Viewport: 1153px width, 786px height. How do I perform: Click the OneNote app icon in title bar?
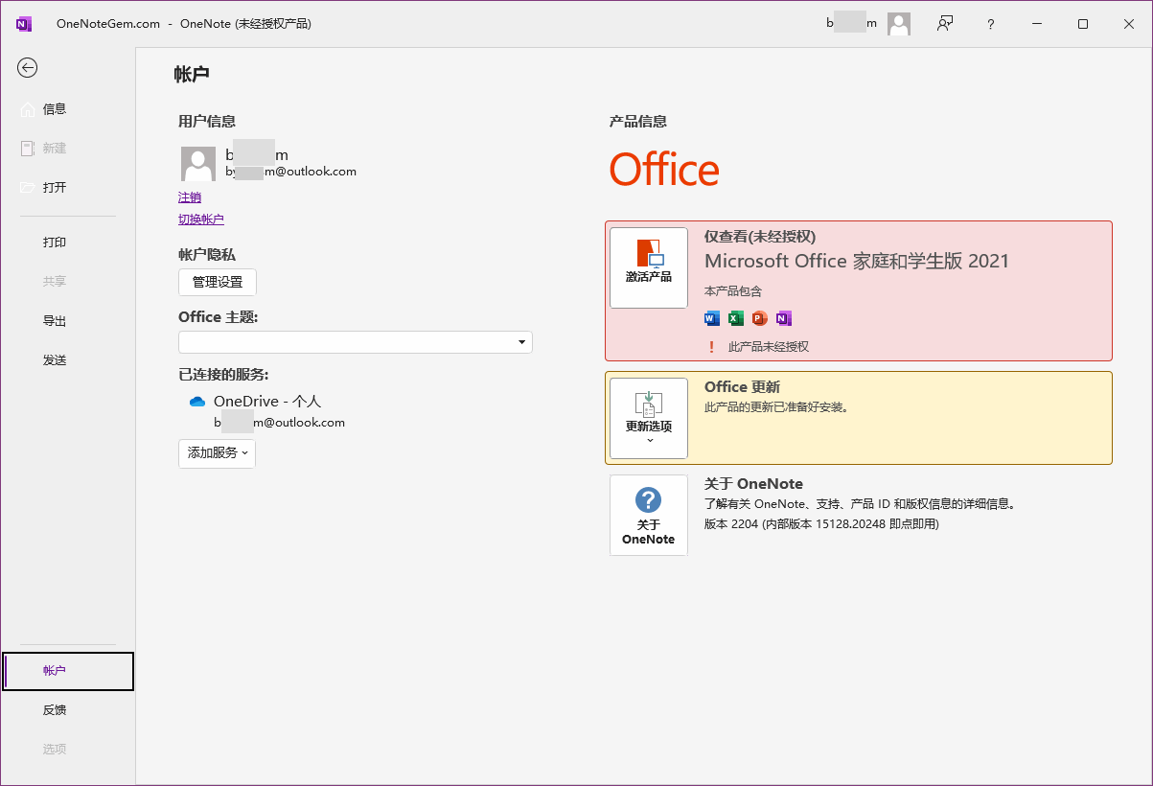coord(24,24)
